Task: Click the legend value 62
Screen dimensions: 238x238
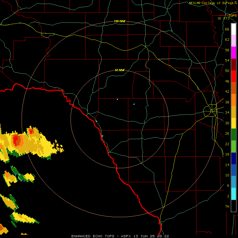Action: point(227,40)
